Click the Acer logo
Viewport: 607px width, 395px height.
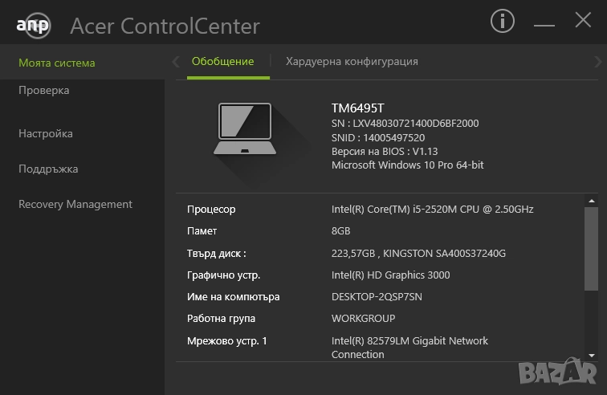tap(33, 25)
